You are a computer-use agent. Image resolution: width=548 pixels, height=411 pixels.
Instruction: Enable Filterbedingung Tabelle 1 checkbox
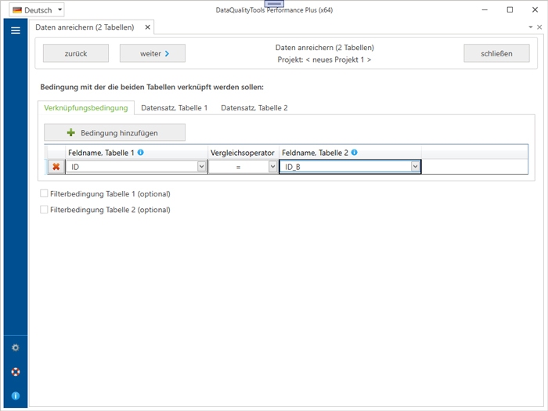[x=44, y=193]
